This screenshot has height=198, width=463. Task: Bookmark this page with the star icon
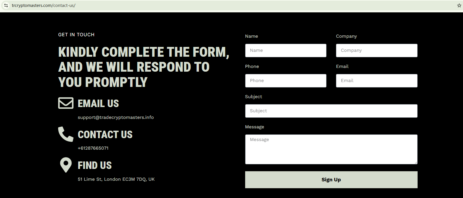459,5
